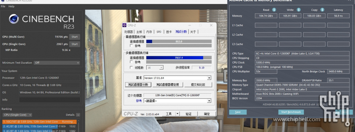Toggle the multi thread 參考 checkbox
This screenshot has width=355, height=132.
click(131, 62)
